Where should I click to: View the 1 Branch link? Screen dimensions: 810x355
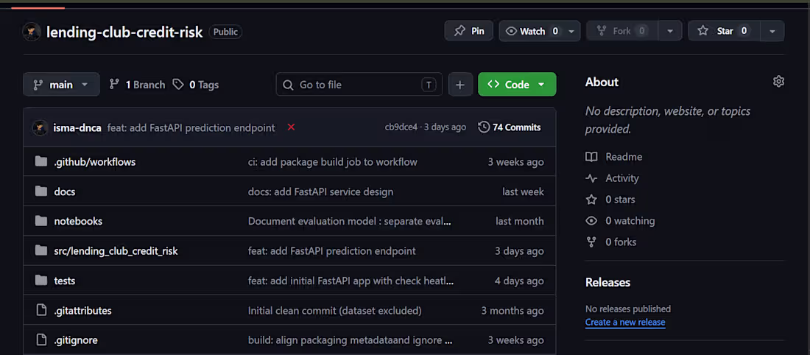pos(138,85)
